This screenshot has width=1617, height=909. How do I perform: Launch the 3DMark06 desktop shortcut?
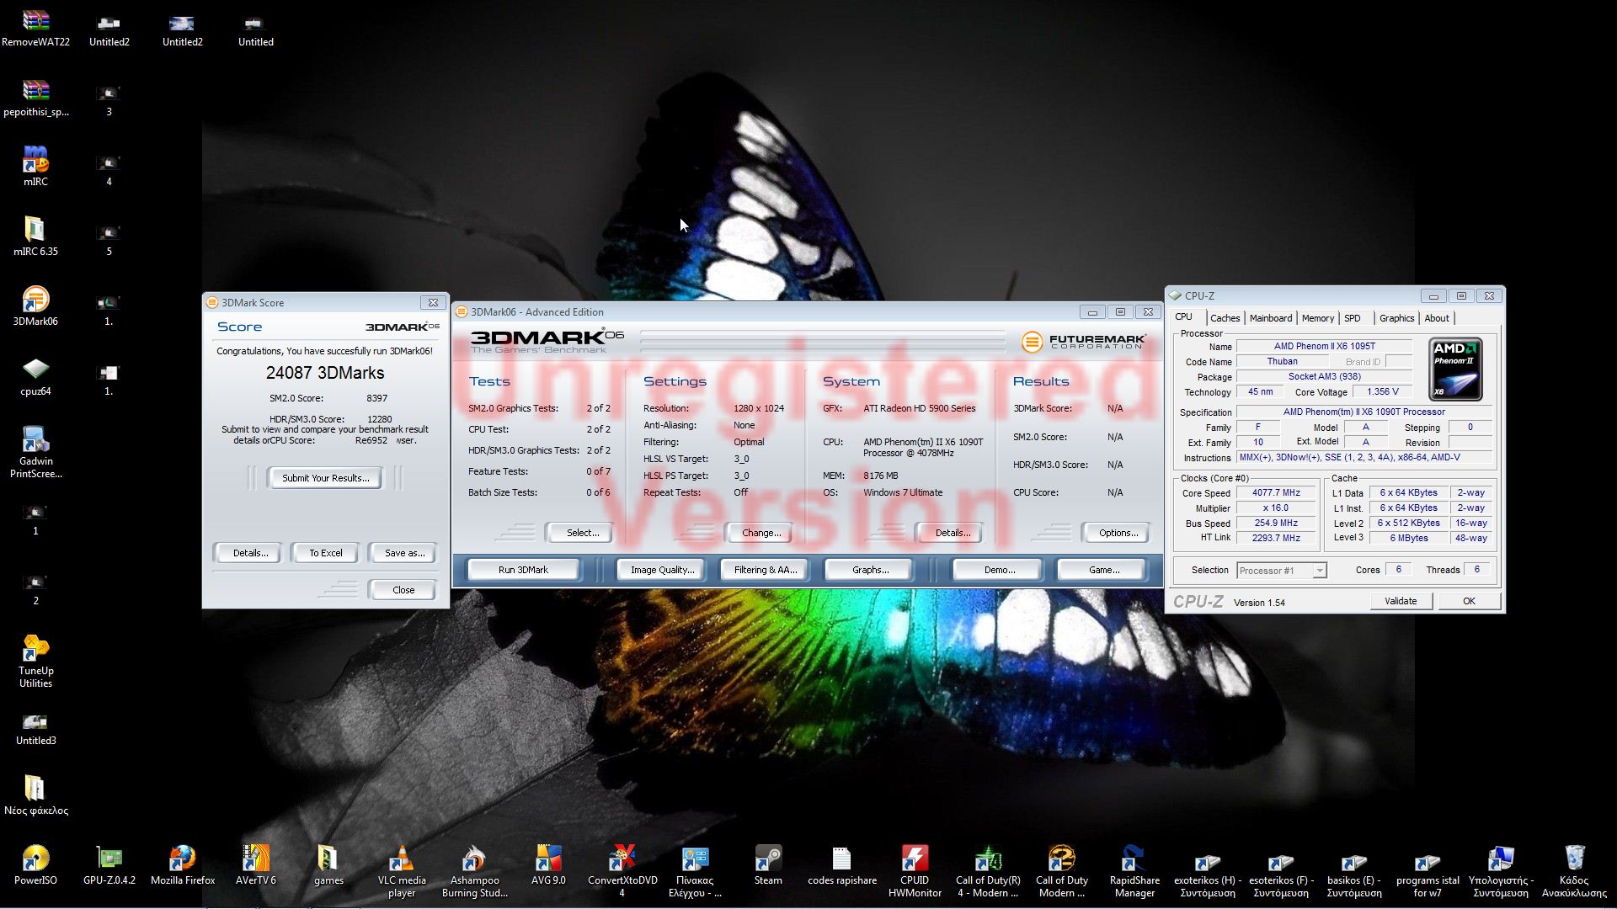(x=35, y=306)
